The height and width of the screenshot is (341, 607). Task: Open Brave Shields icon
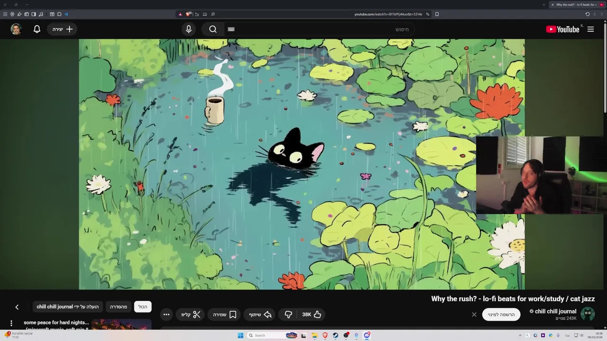click(189, 14)
